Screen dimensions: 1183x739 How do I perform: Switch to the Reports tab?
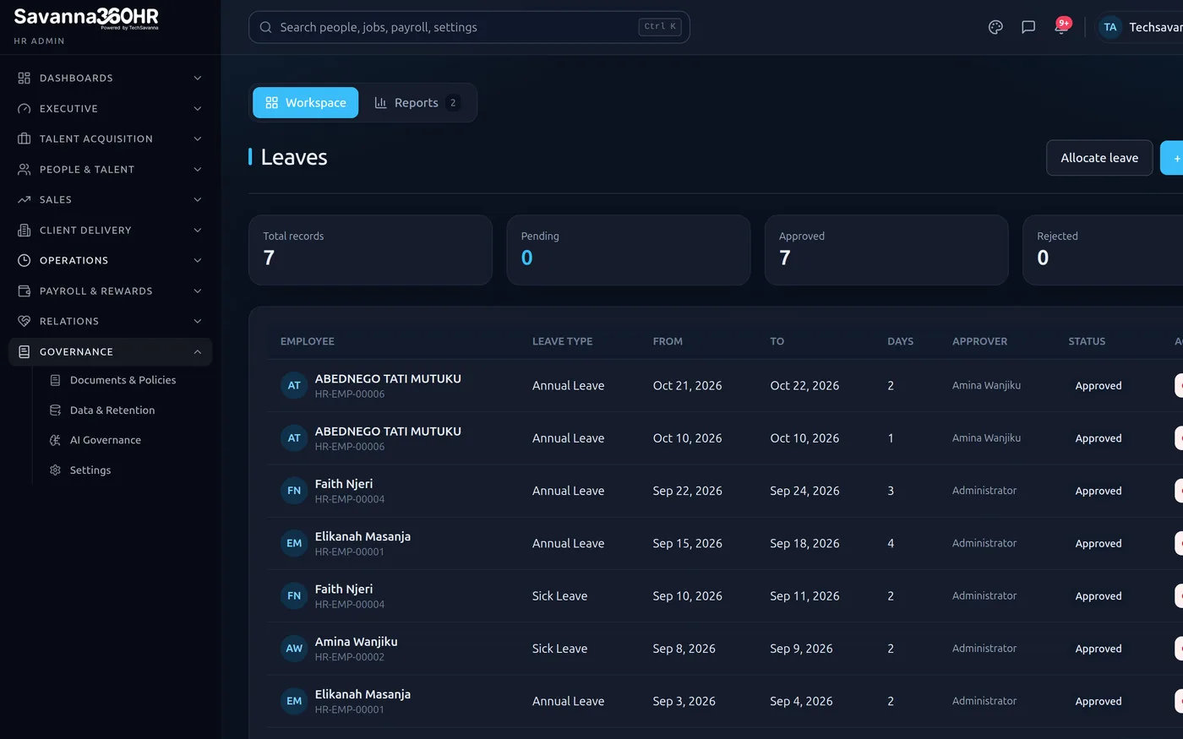point(417,102)
